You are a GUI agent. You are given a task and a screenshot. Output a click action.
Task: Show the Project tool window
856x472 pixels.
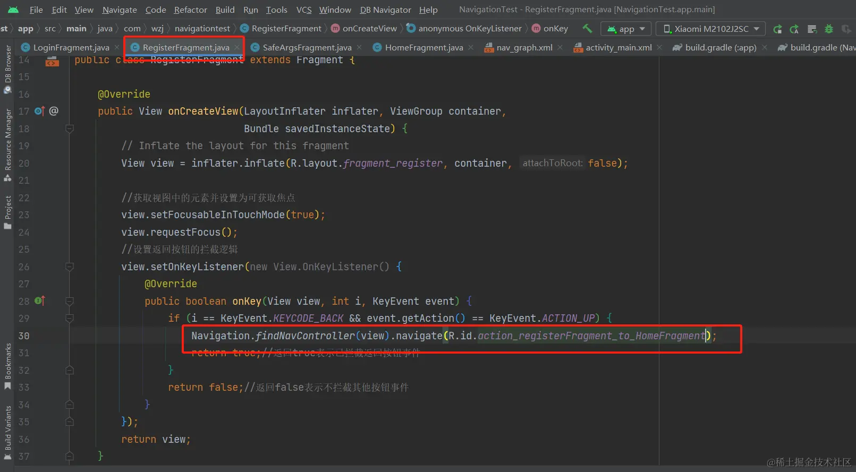[x=7, y=212]
